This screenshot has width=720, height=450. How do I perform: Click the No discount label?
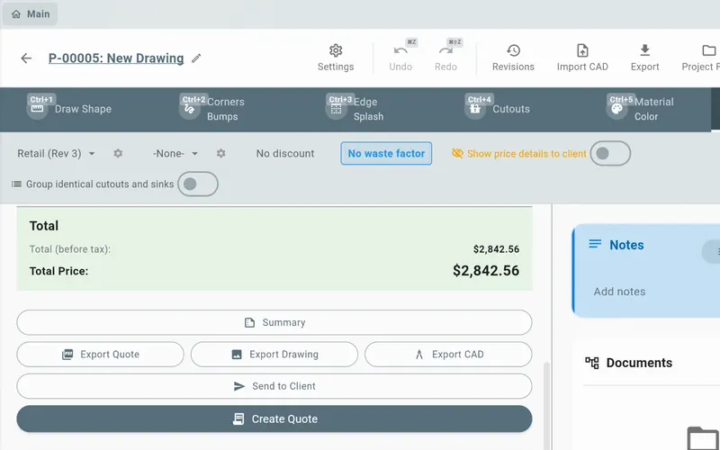point(285,153)
